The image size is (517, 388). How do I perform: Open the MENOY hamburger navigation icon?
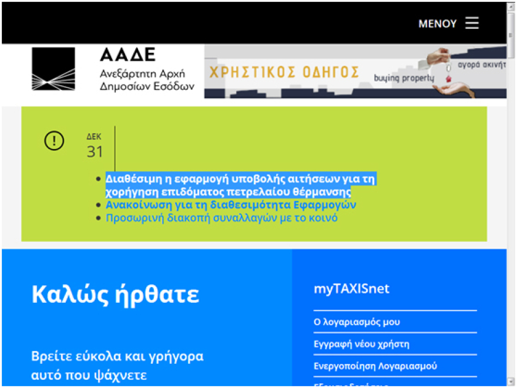pos(472,23)
